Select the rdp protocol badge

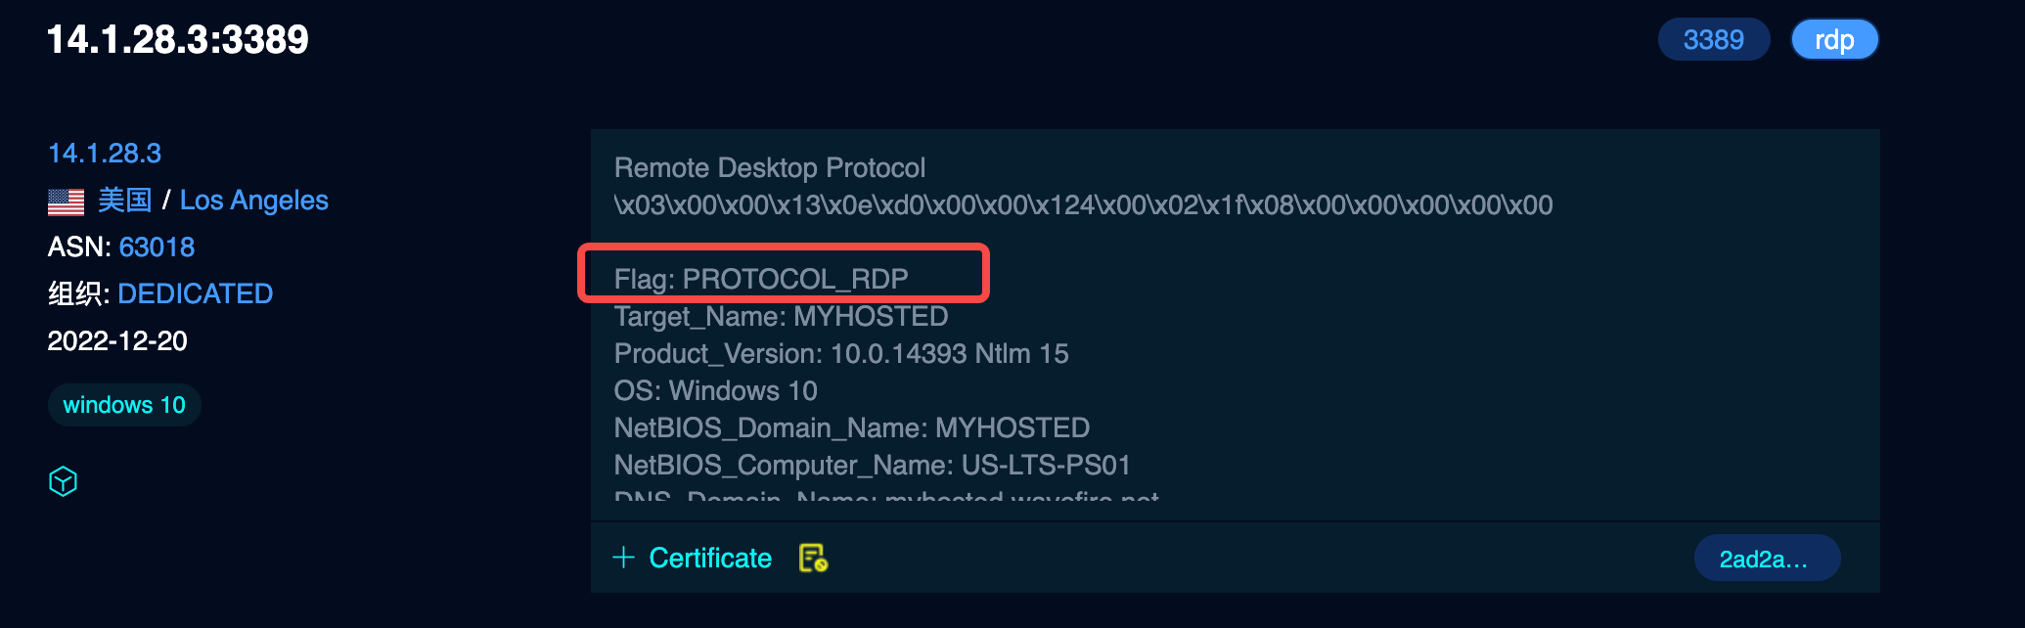[1834, 39]
